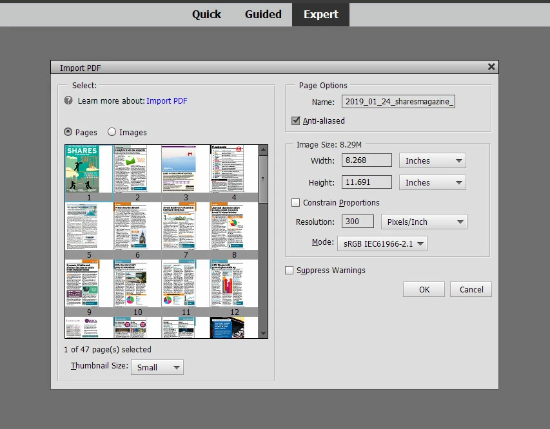The height and width of the screenshot is (429, 550).
Task: Switch to the Expert tab
Action: [320, 14]
